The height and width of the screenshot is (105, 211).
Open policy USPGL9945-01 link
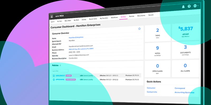[x=60, y=76]
